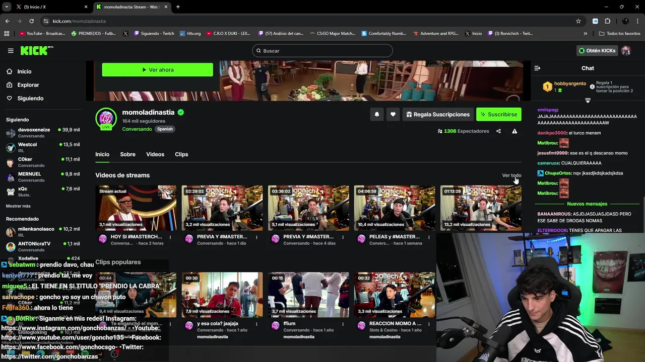Expand the chat leaderboard chevron

pyautogui.click(x=588, y=101)
